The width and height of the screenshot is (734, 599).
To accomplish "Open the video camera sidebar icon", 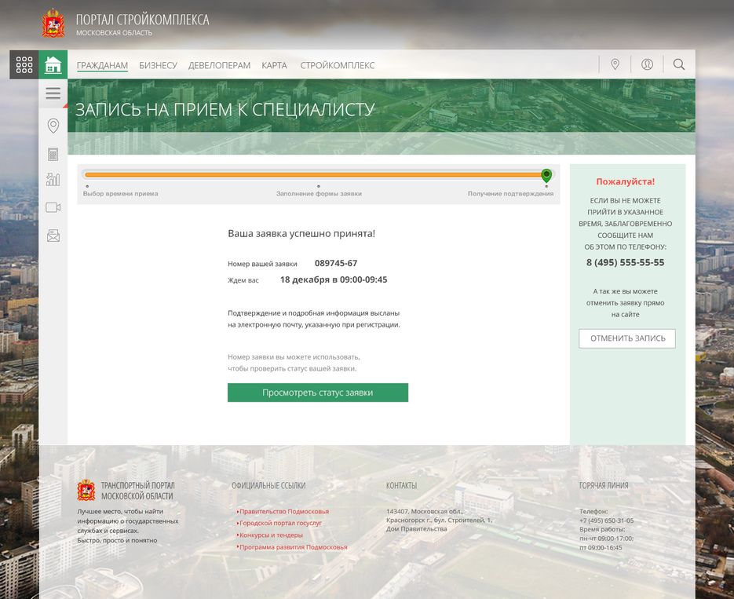I will click(53, 207).
